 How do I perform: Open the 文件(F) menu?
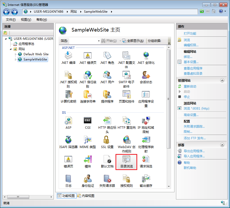pos(11,20)
